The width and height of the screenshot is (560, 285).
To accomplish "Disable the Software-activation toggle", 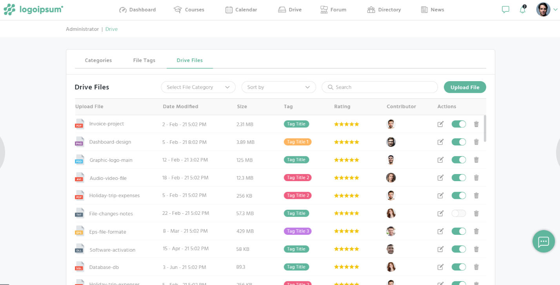I will pyautogui.click(x=459, y=249).
